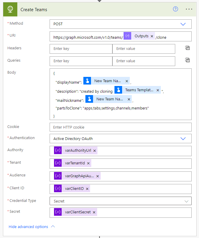Screen dimensions: 199x238
Task: Remove the Outputs token from the URI
Action: click(x=152, y=36)
